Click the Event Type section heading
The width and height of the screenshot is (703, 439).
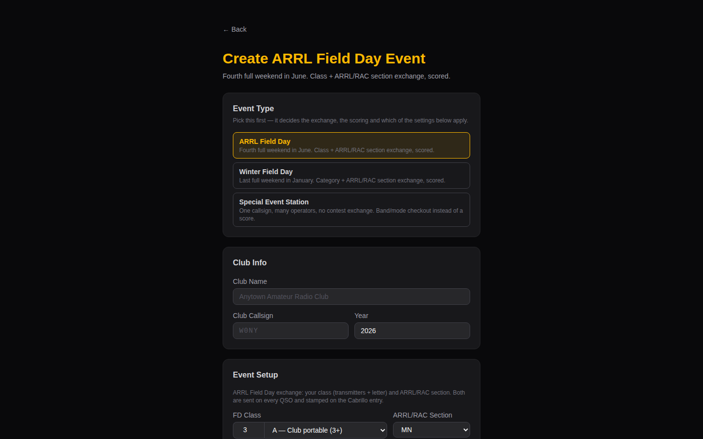253,108
